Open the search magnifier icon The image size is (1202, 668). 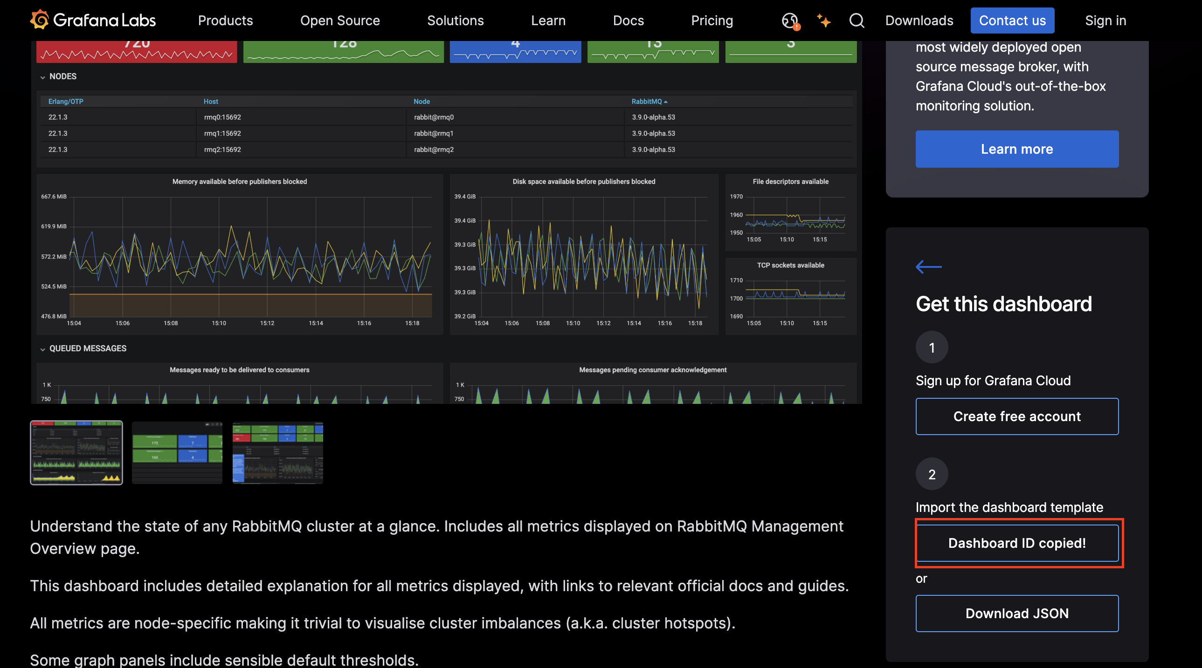[x=857, y=20]
